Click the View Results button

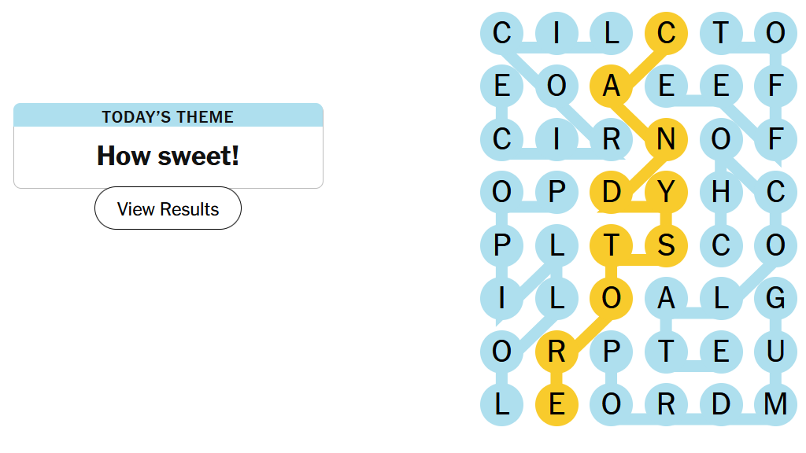coord(168,208)
